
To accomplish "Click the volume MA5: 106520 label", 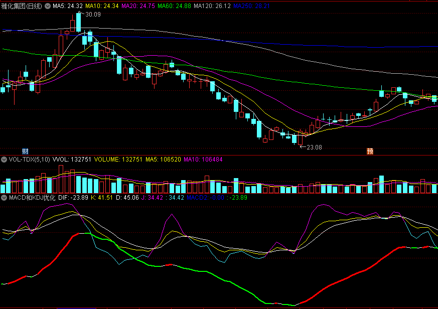I will click(163, 160).
